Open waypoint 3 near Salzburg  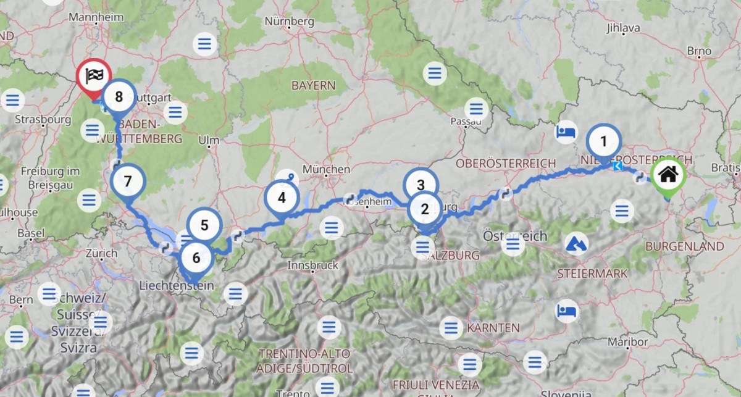(421, 185)
